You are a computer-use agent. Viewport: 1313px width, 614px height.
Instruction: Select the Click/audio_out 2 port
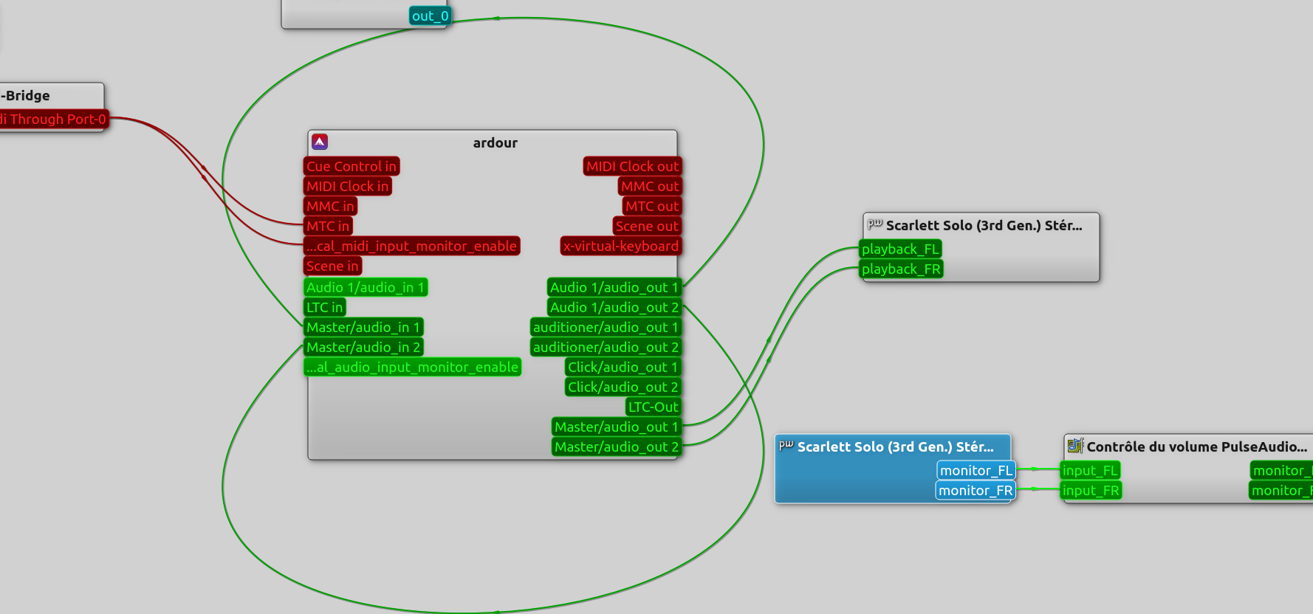click(x=623, y=387)
